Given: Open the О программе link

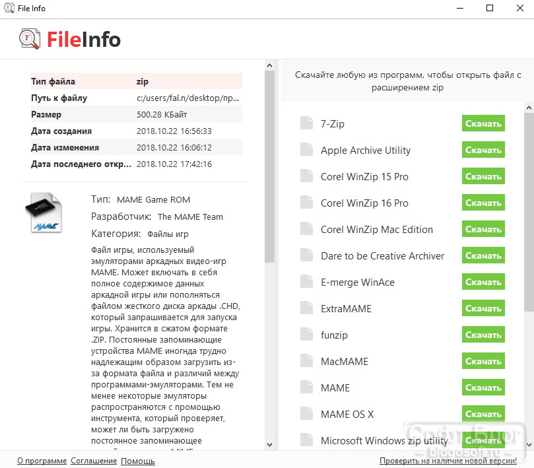Looking at the screenshot, I should (x=42, y=461).
